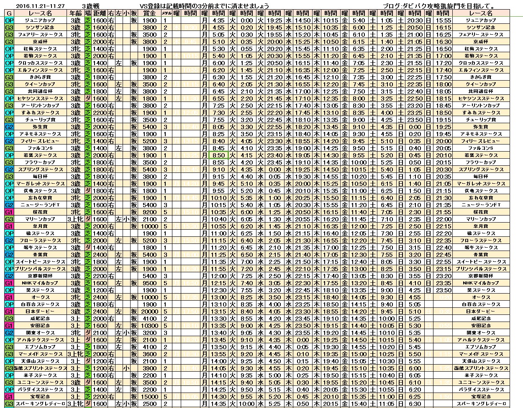The image size is (523, 408).
Task: Click prize 3200 in 関東オークス row
Action: pyautogui.click(x=149, y=333)
